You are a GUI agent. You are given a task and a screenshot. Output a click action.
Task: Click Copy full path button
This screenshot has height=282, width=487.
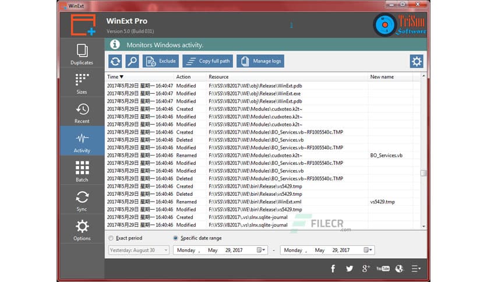(207, 61)
